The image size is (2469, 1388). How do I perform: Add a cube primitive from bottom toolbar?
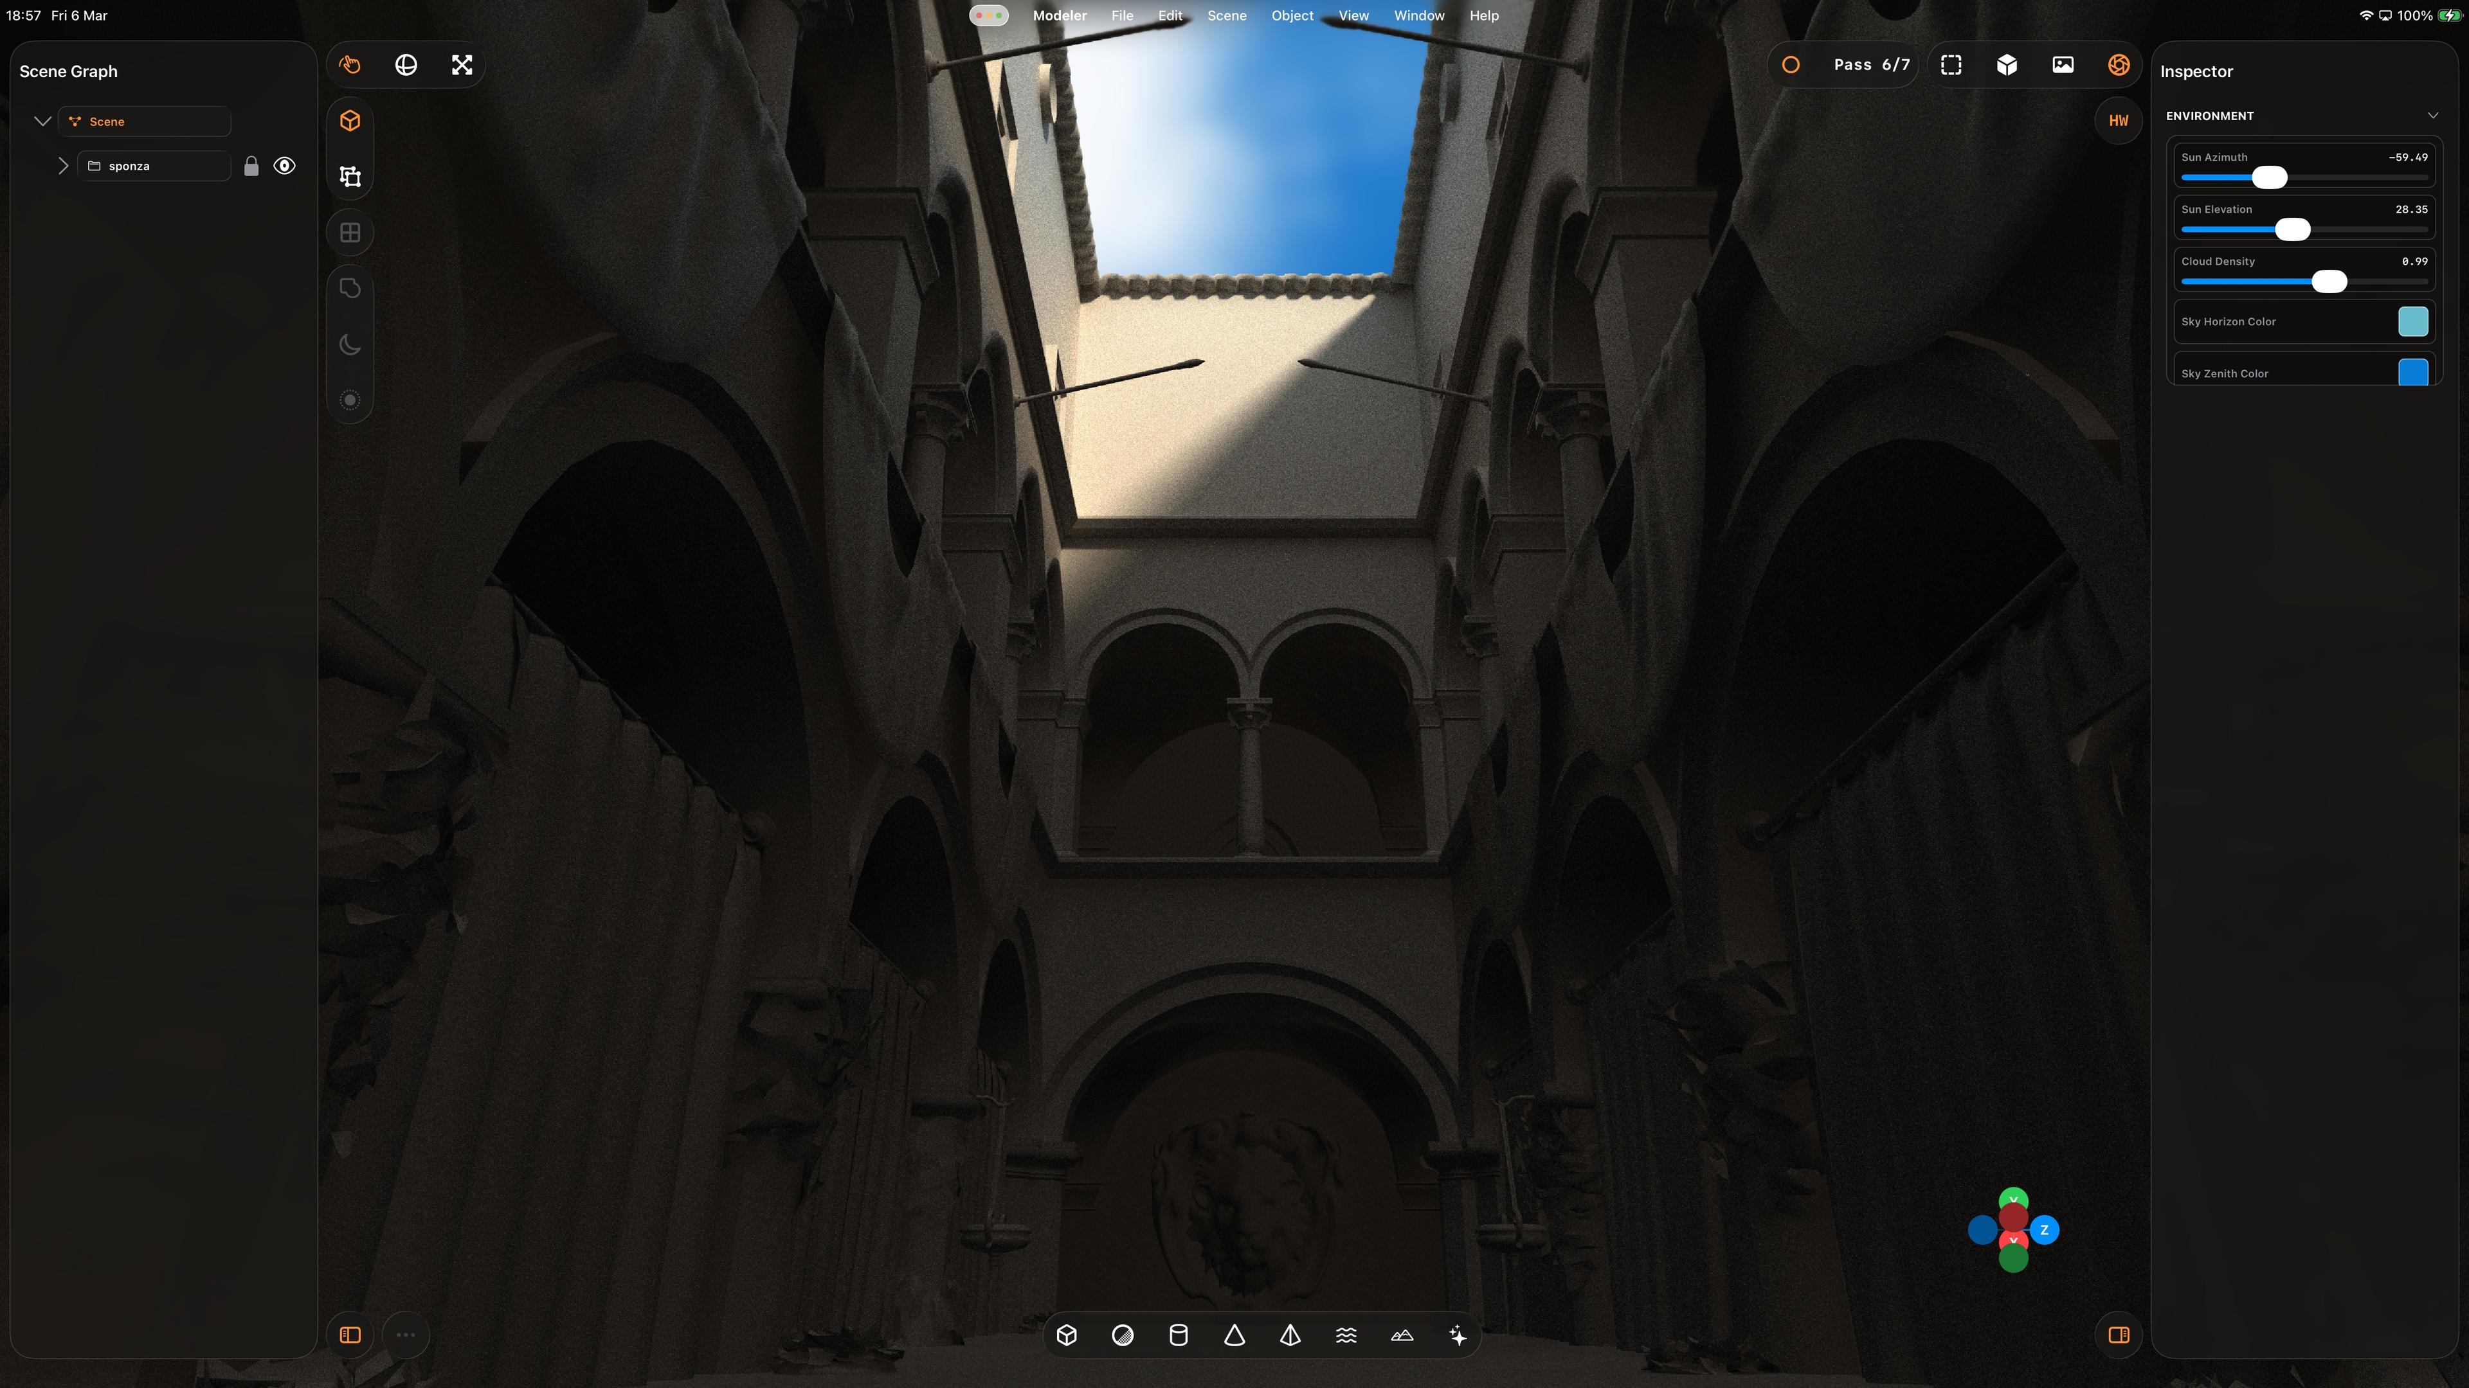(1067, 1335)
